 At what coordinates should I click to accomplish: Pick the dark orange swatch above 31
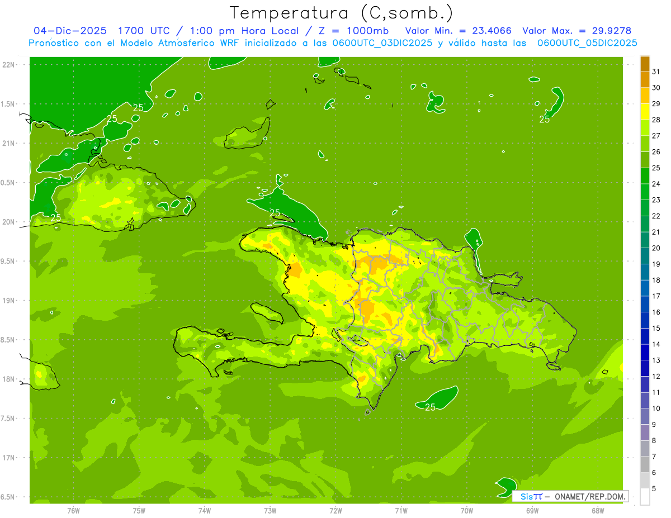[645, 64]
